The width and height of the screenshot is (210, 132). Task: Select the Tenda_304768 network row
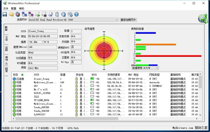[x=105, y=111]
